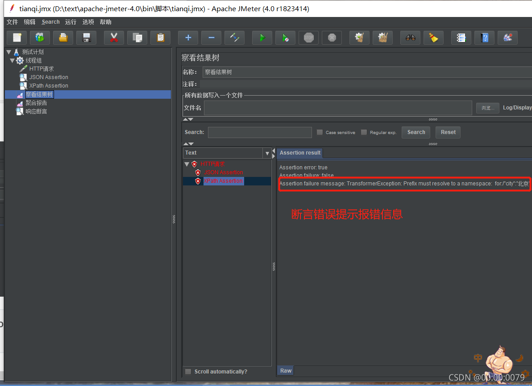The image size is (532, 386).
Task: Switch to the Assertion result tab
Action: [300, 153]
